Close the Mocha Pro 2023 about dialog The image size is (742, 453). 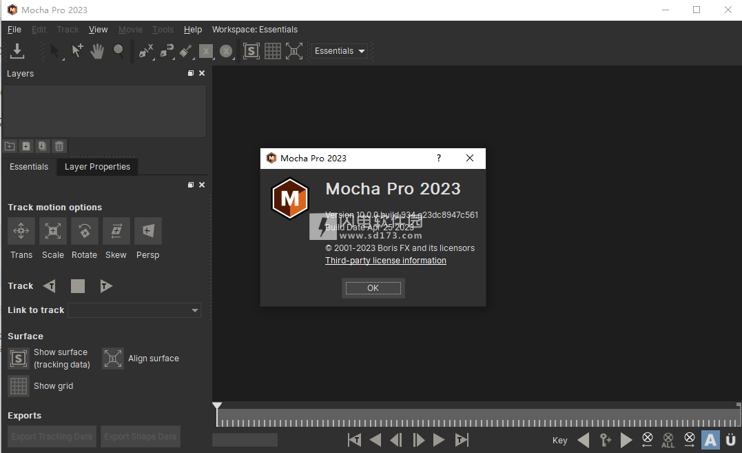(469, 158)
